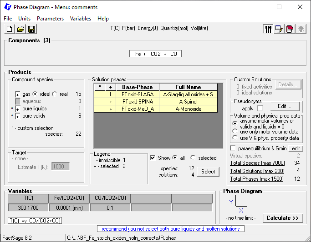
Task: Select use only molar volume data
Action: (235, 131)
